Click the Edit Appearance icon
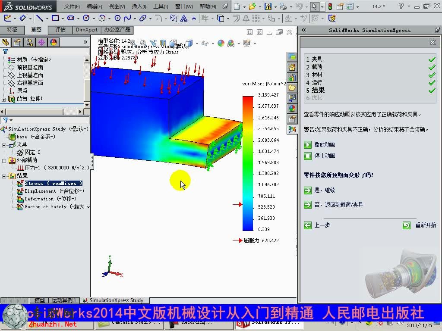Screen dimensions: 442x331 coord(221,43)
